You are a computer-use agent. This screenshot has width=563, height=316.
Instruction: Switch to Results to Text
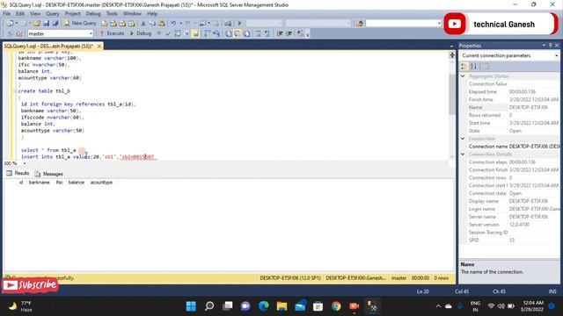point(229,33)
